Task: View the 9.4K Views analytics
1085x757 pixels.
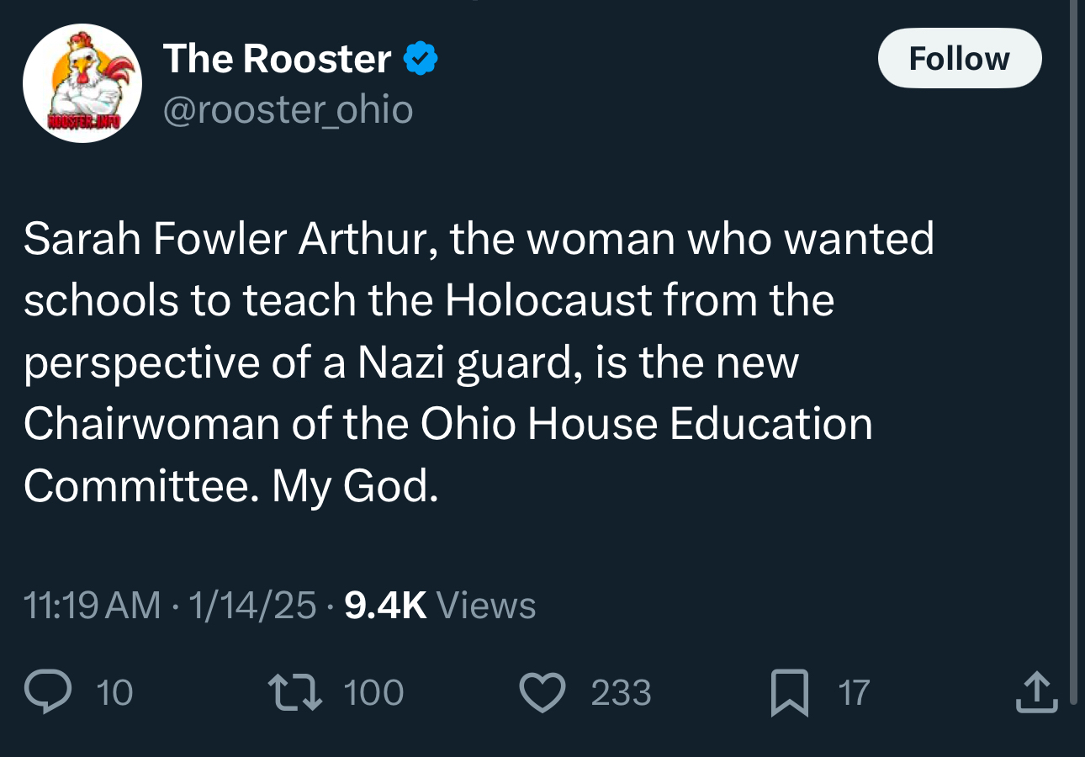Action: pyautogui.click(x=440, y=606)
